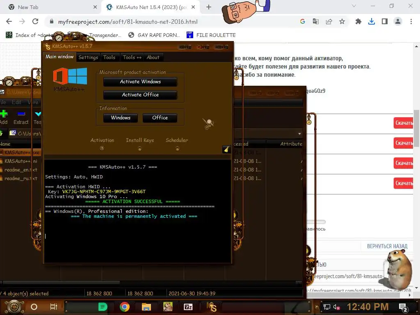Select the Scheduler radio button
420x315 pixels.
tap(177, 148)
